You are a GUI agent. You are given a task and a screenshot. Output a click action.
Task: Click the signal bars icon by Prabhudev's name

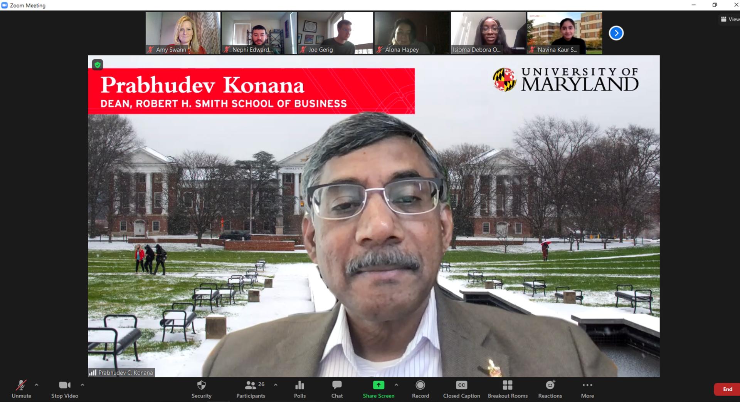pos(92,373)
